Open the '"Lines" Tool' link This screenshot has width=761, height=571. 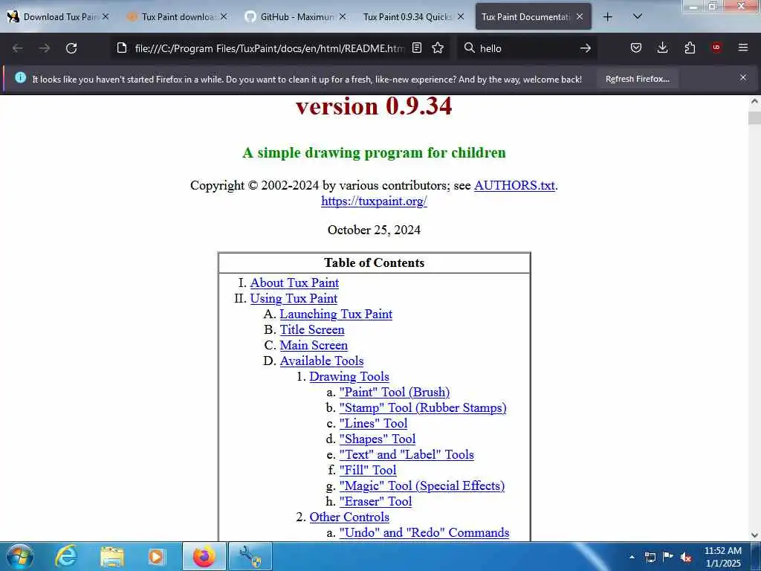[373, 423]
